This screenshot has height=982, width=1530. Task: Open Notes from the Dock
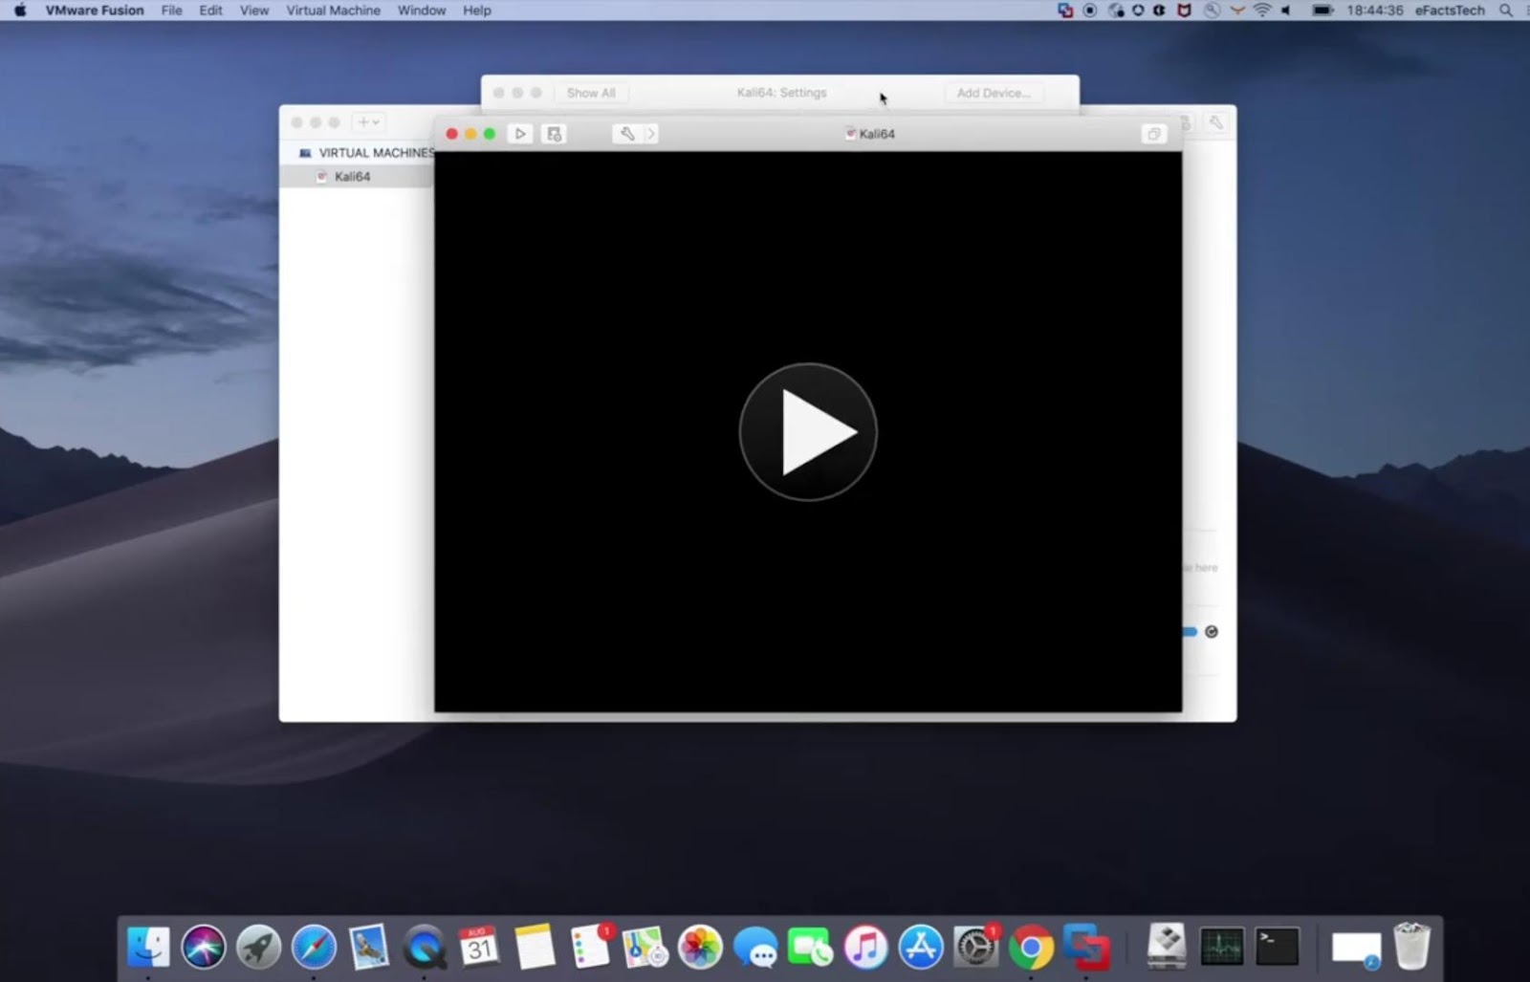click(x=535, y=947)
